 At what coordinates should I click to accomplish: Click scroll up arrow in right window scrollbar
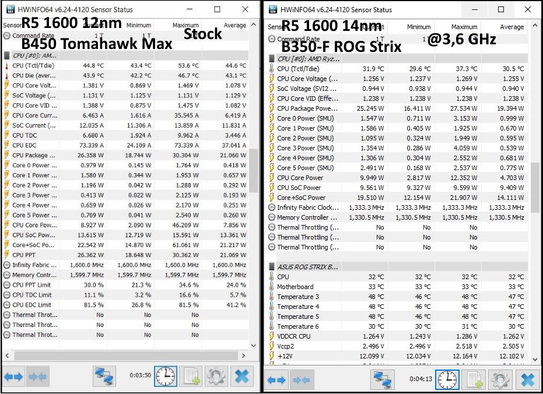[x=535, y=26]
